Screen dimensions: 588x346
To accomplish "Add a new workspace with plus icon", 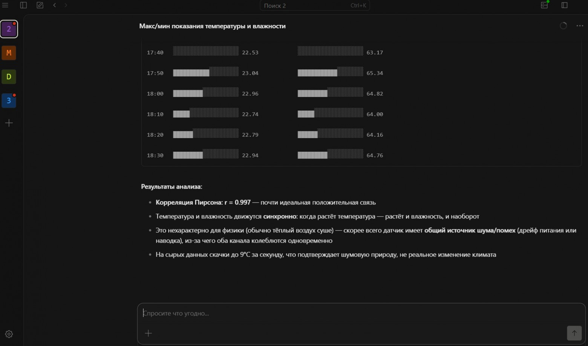I will (x=9, y=123).
